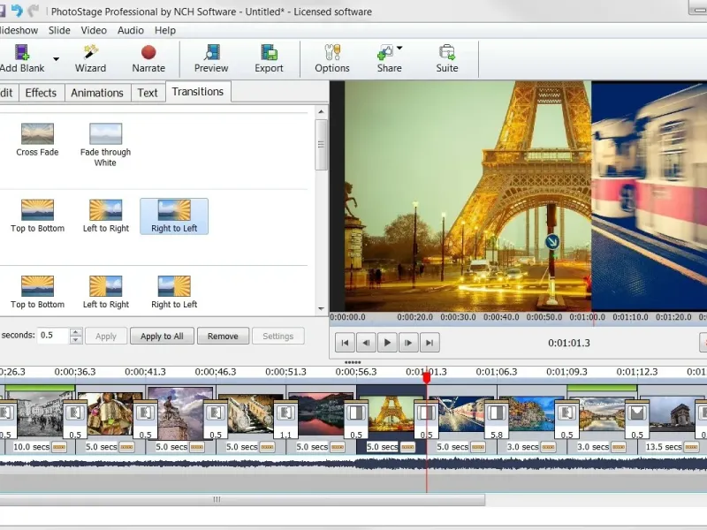The height and width of the screenshot is (530, 707).
Task: Increase the transition seconds with the up arrow
Action: (76, 332)
